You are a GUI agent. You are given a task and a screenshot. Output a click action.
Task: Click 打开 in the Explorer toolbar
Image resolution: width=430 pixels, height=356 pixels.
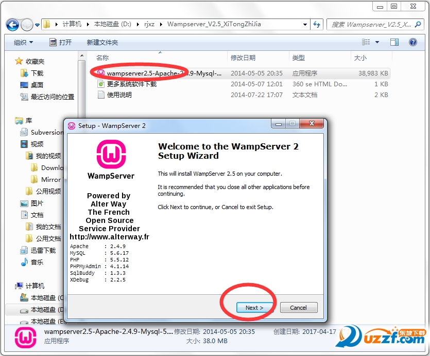pyautogui.click(x=61, y=43)
